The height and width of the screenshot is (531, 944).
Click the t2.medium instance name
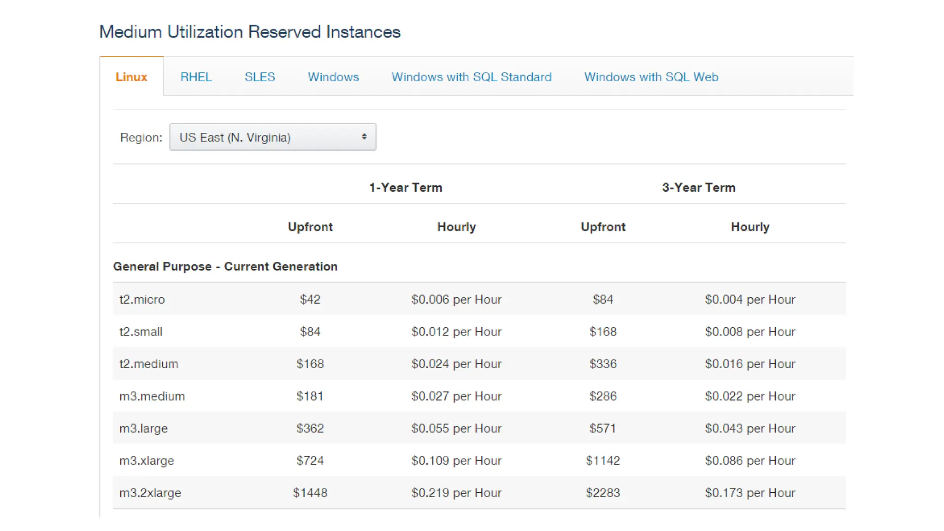tap(148, 364)
